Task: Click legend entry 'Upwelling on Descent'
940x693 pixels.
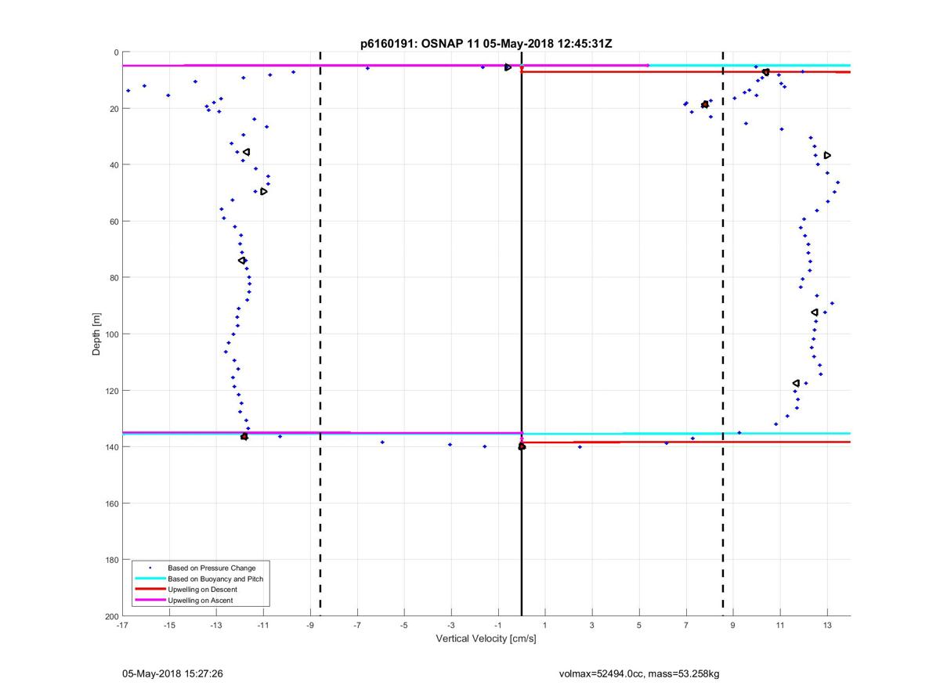Action: click(203, 590)
